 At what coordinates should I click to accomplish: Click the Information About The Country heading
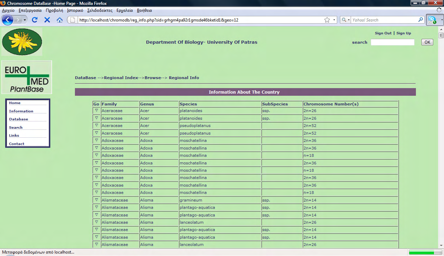[x=244, y=92]
